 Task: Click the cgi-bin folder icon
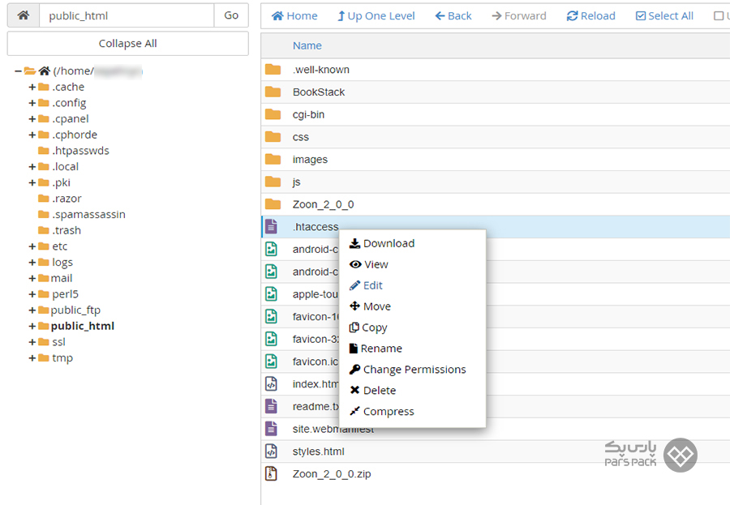(273, 114)
